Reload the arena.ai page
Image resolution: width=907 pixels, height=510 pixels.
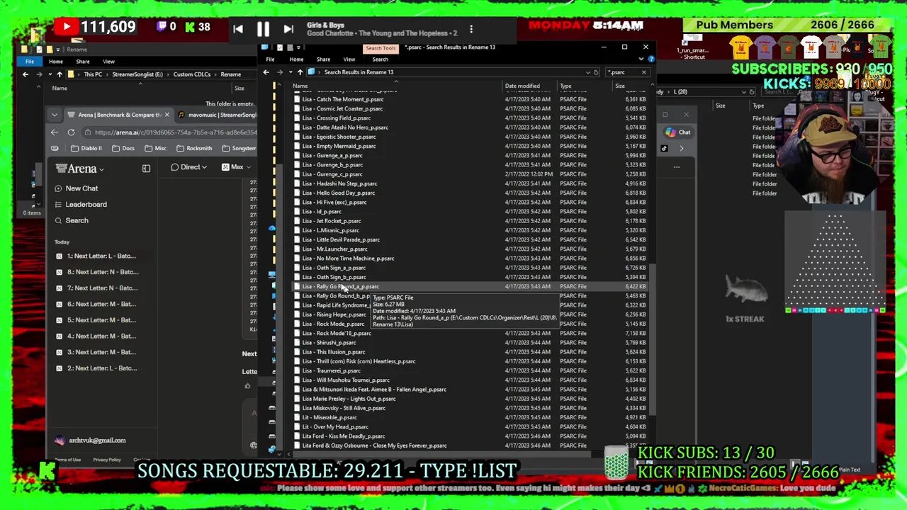coord(71,132)
